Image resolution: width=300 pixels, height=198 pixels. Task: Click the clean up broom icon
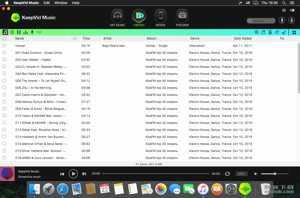tap(284, 32)
